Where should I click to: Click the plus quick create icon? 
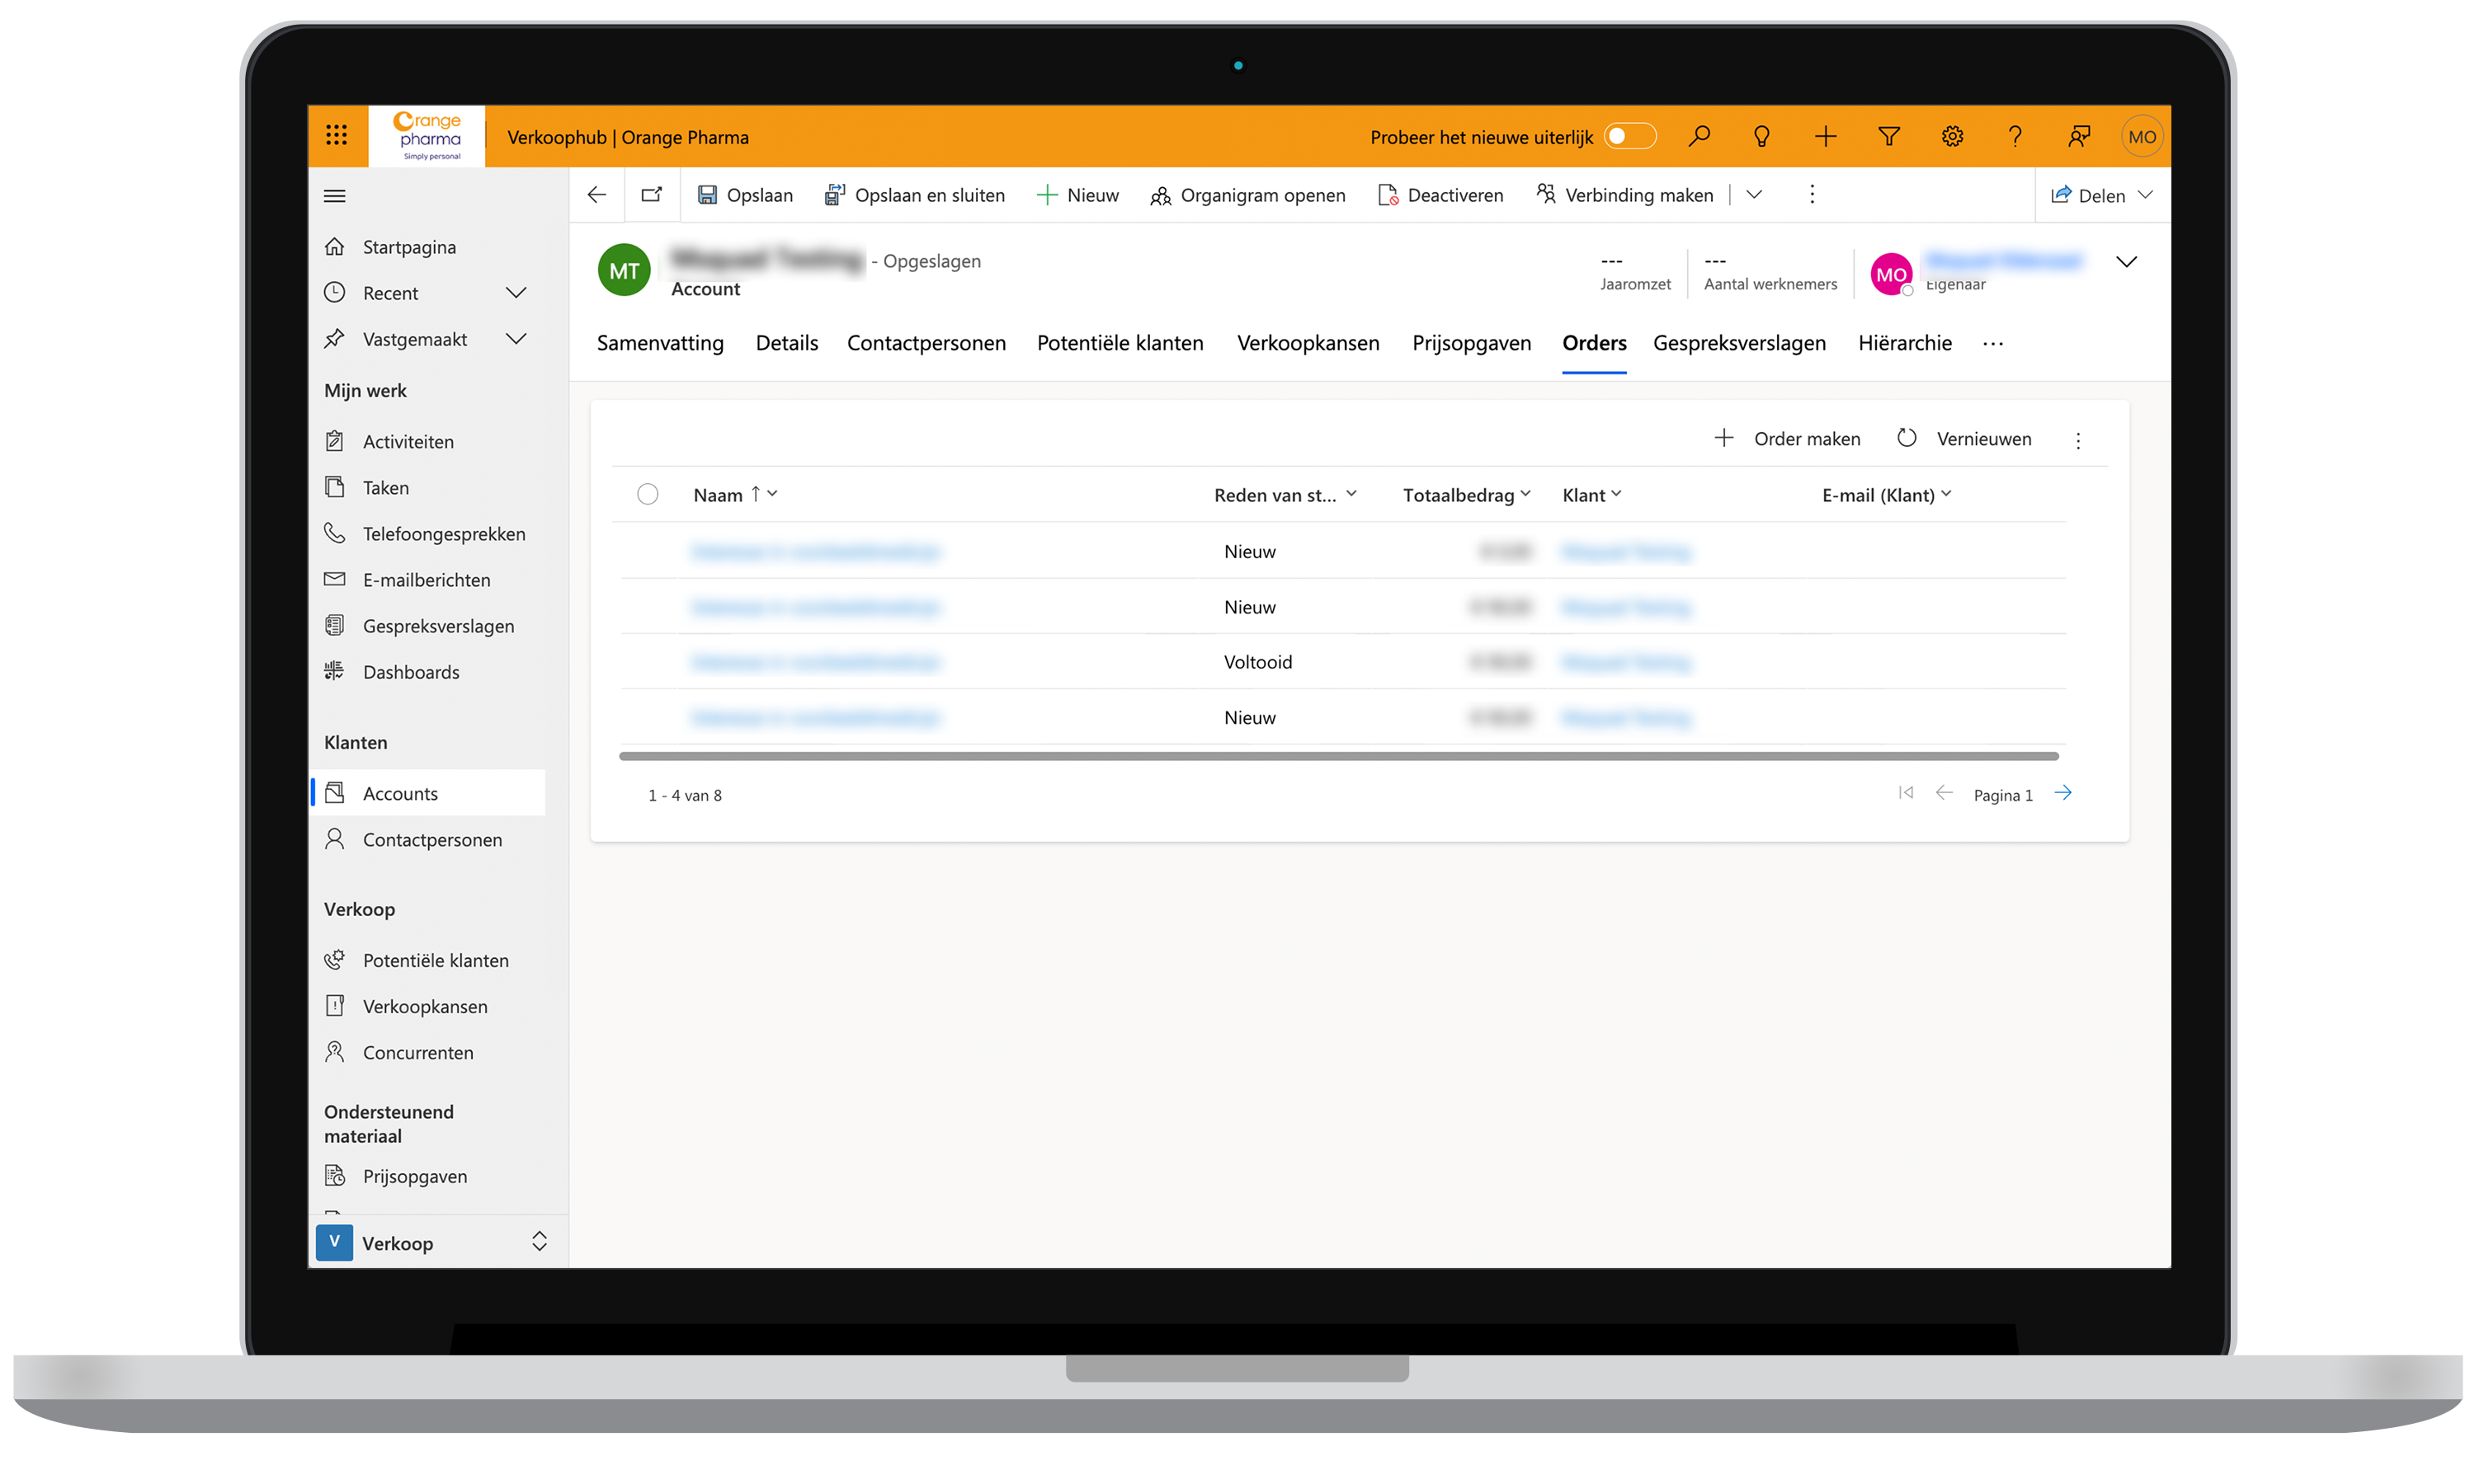tap(1826, 136)
